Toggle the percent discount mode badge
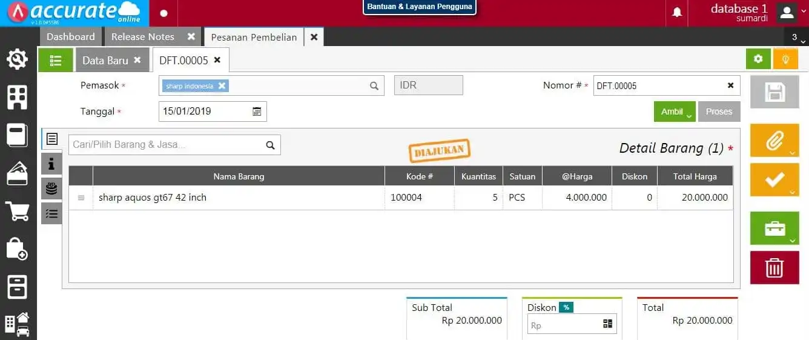 [x=566, y=307]
